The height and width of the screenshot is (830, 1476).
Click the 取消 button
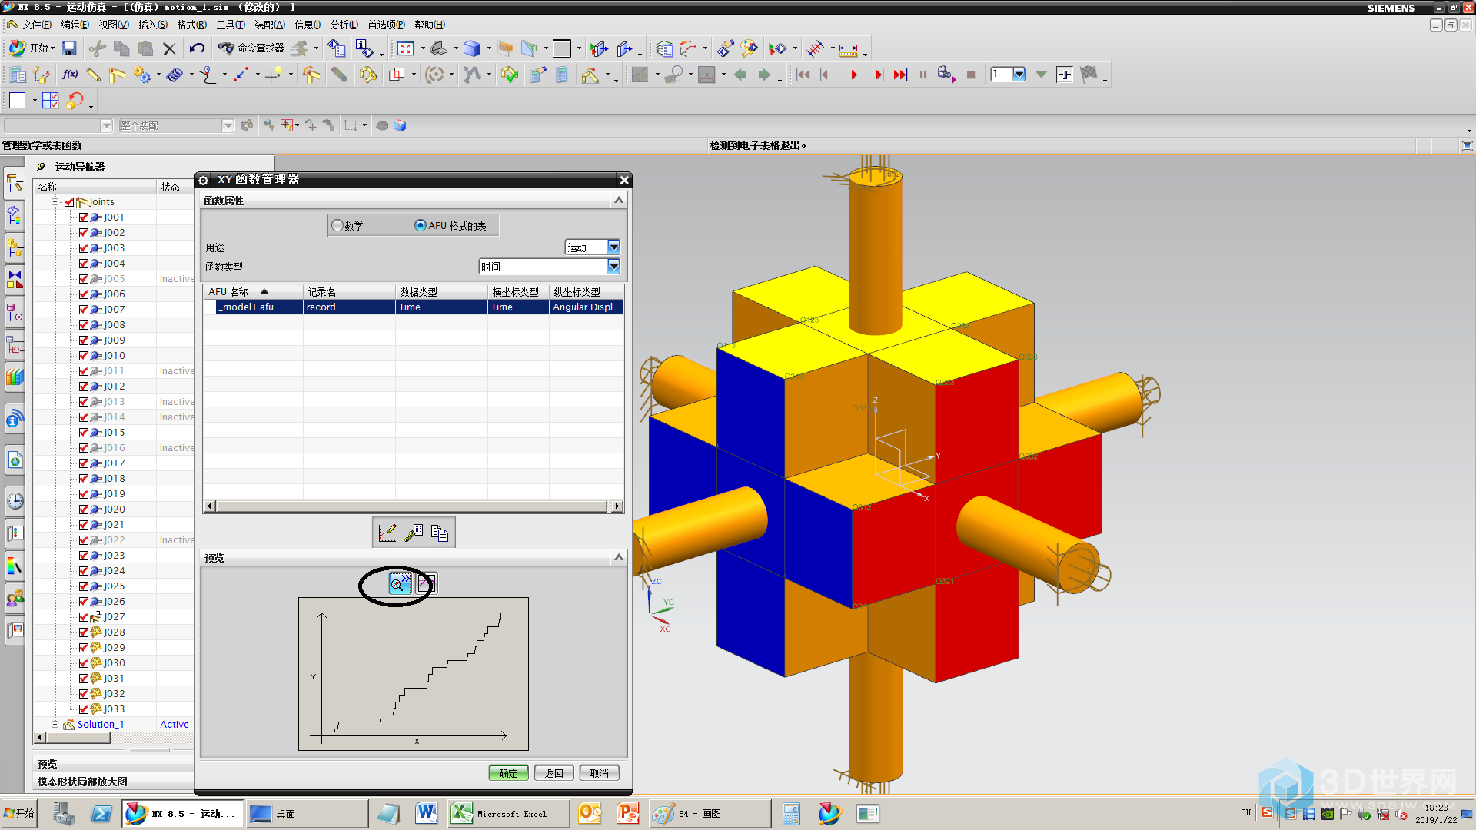pos(600,773)
